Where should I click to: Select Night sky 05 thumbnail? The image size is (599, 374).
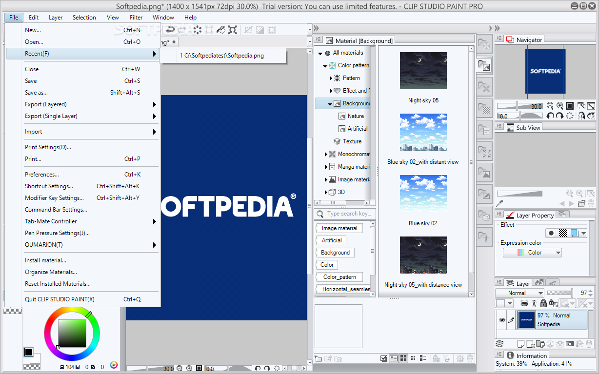click(423, 71)
